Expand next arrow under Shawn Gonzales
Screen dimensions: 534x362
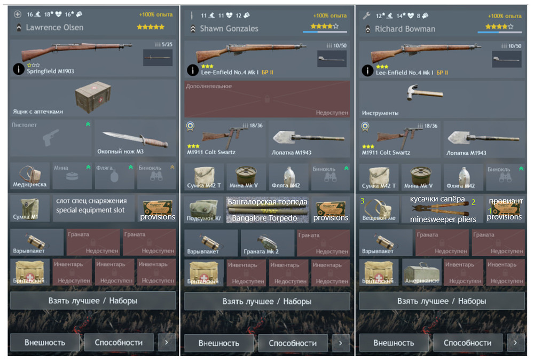point(341,343)
